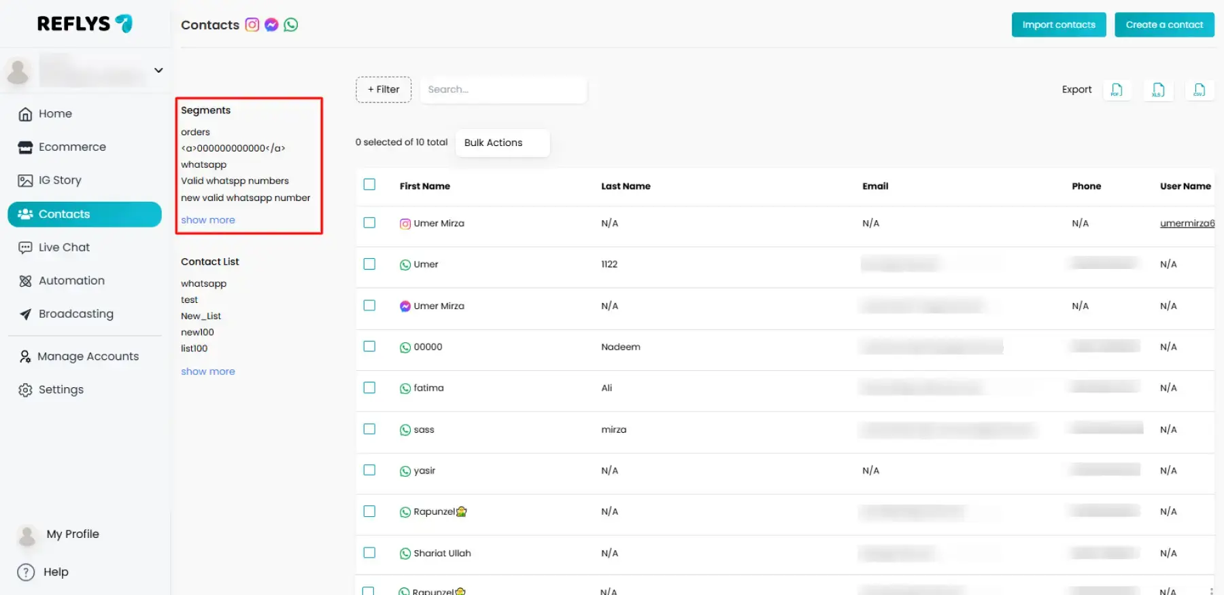Open Live Chat from the sidebar
The image size is (1224, 595).
[64, 247]
